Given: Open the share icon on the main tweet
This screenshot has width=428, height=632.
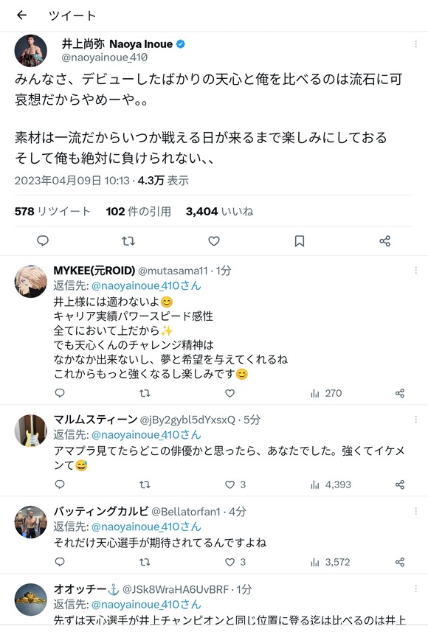Looking at the screenshot, I should (x=384, y=240).
